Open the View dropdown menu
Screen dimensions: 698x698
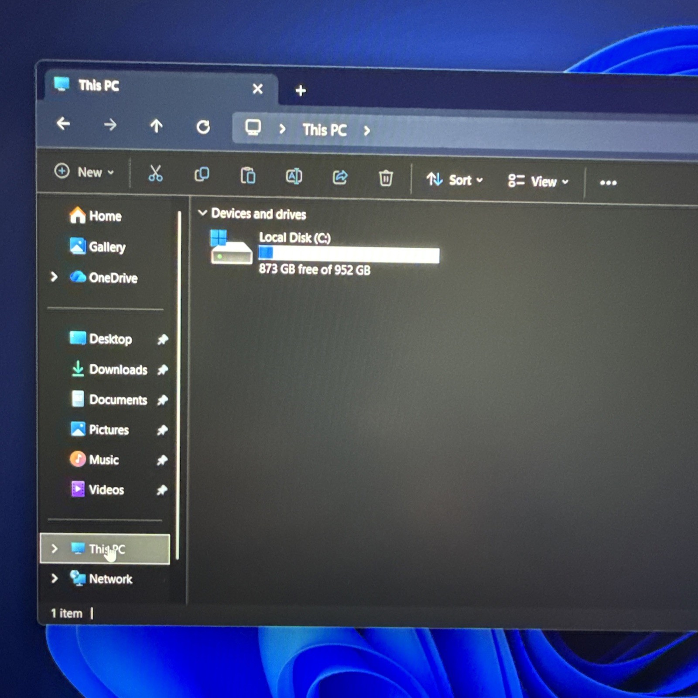pos(539,181)
